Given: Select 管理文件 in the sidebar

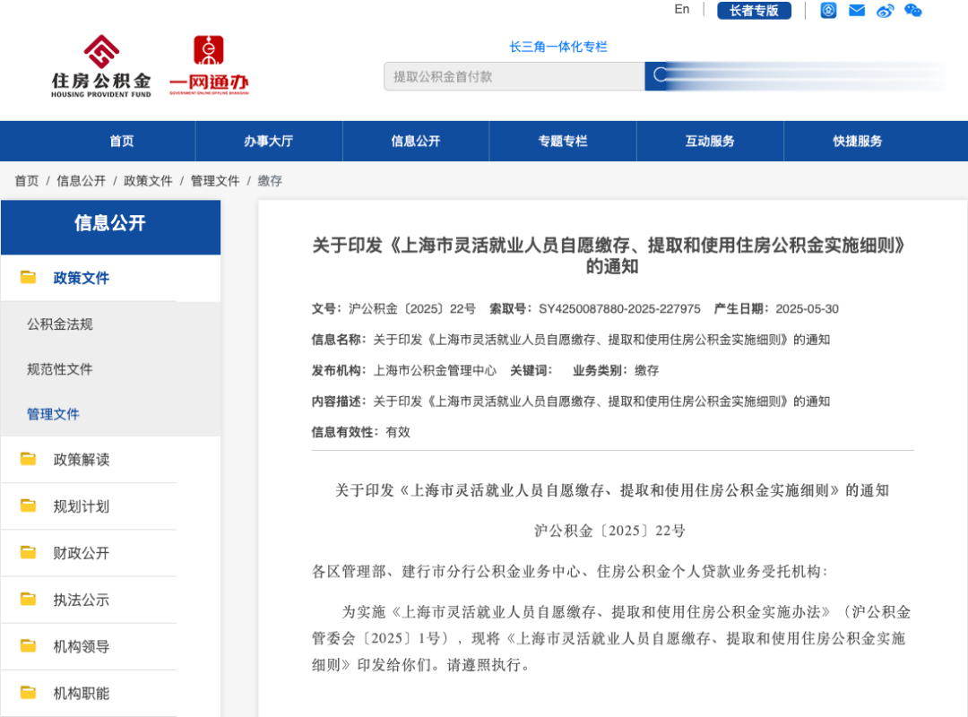Looking at the screenshot, I should pyautogui.click(x=53, y=414).
